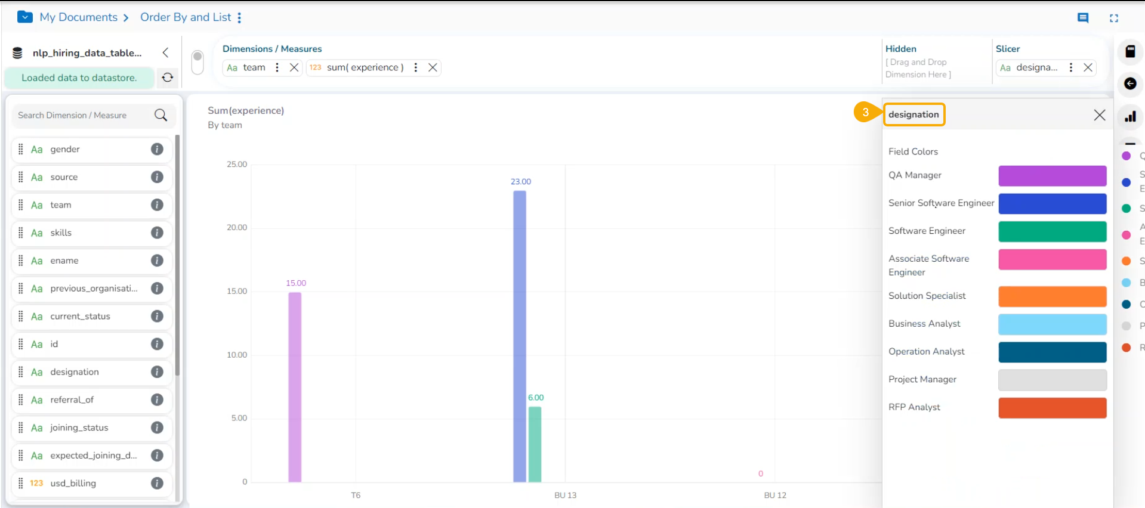1145x508 pixels.
Task: Toggle the vertical switch beside Dimensions
Action: click(197, 62)
